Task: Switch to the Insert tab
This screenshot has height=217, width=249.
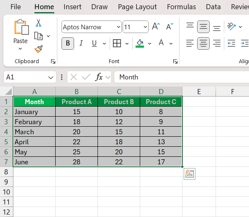Action: pyautogui.click(x=72, y=7)
